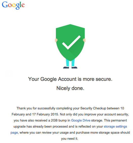This screenshot has height=143, width=133.
Task: Click the "you need it." closing line
Action: pyautogui.click(x=70, y=139)
